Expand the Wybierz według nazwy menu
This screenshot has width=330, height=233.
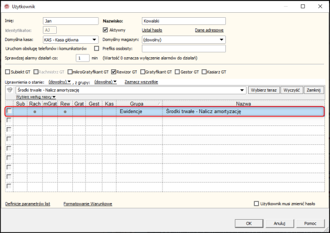click(x=36, y=97)
